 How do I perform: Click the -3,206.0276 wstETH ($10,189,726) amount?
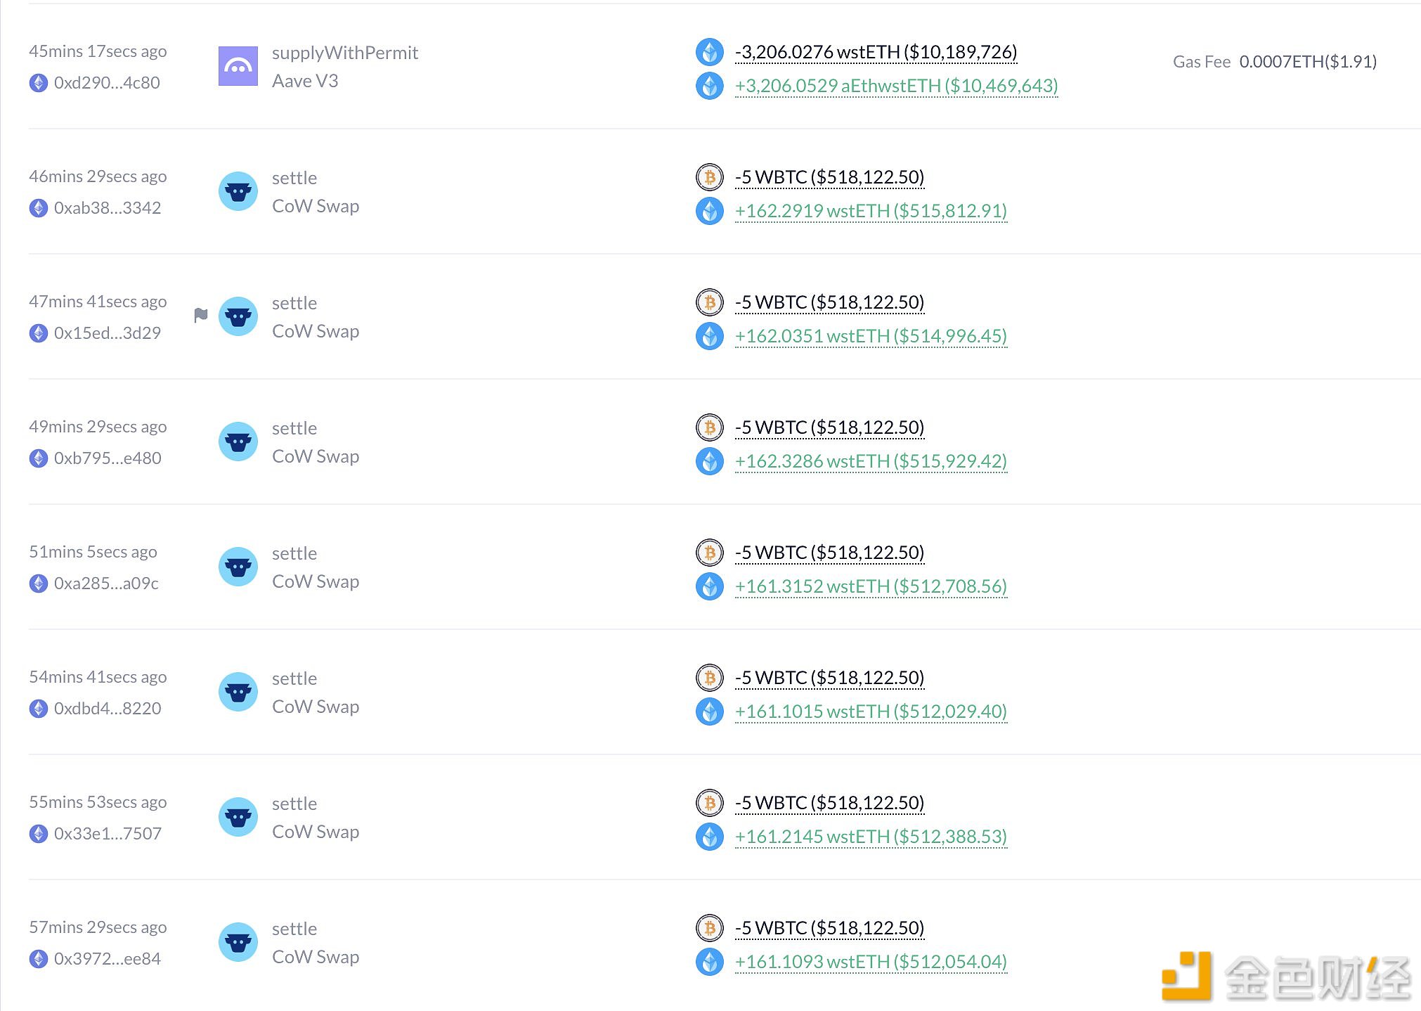(876, 52)
